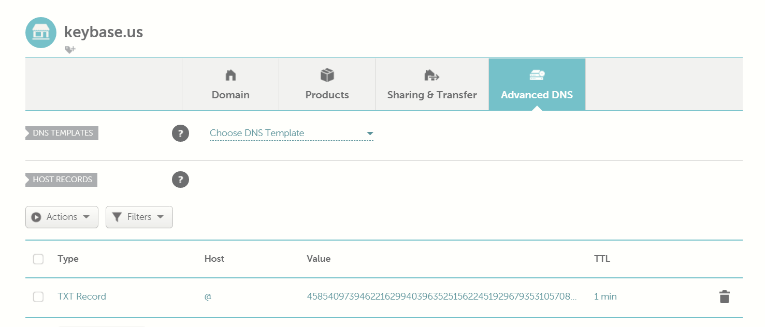Click the TTL column header
Image resolution: width=765 pixels, height=327 pixels.
[x=602, y=259]
